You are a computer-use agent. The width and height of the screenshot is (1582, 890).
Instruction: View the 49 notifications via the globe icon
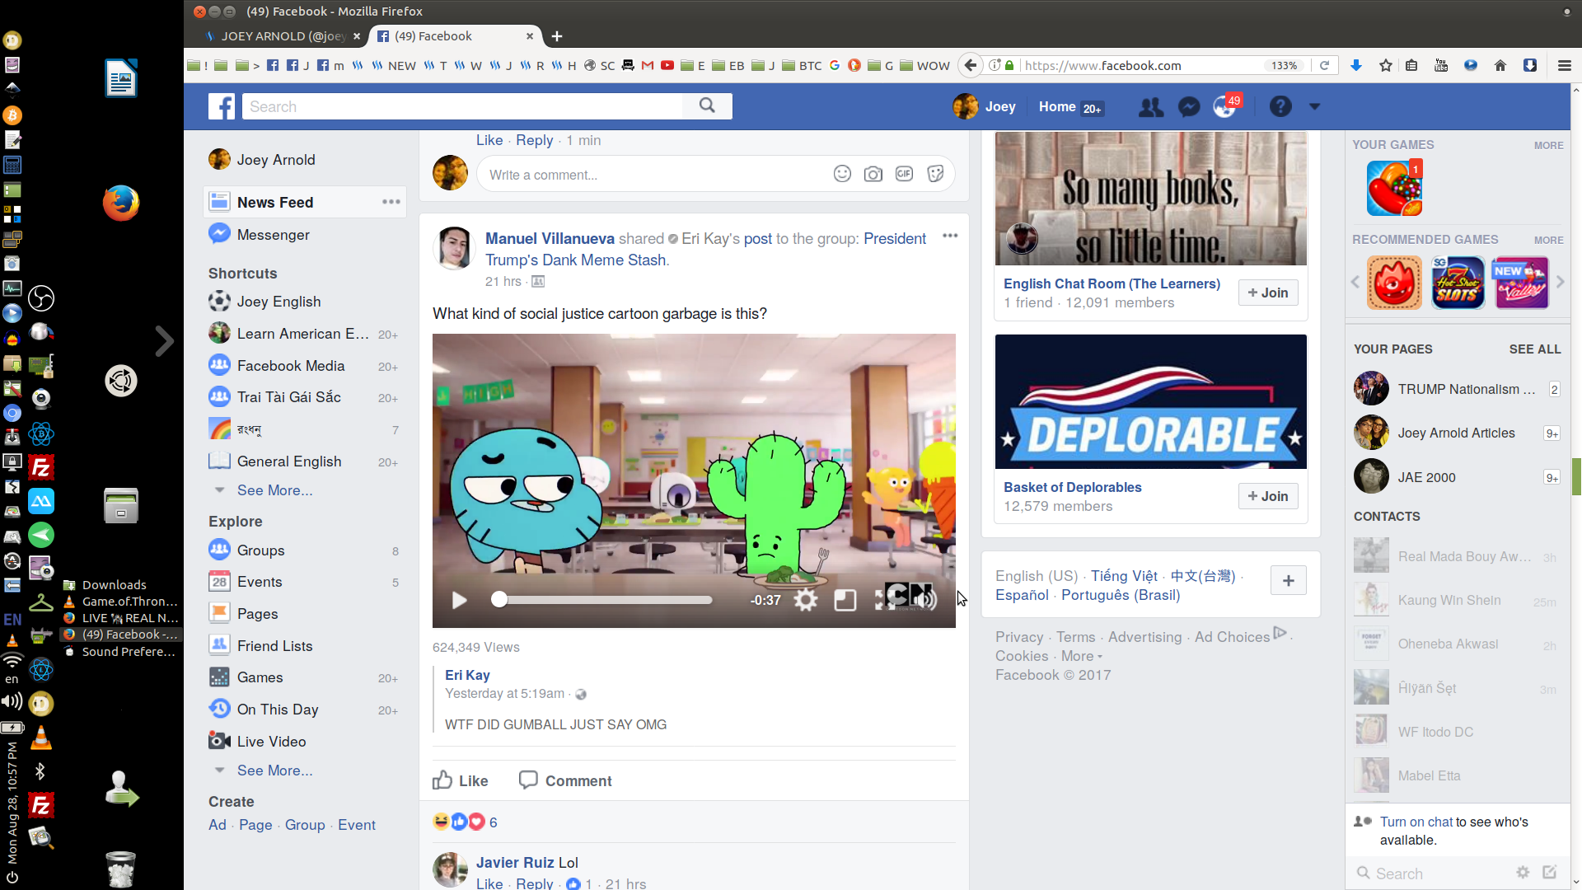pyautogui.click(x=1225, y=107)
